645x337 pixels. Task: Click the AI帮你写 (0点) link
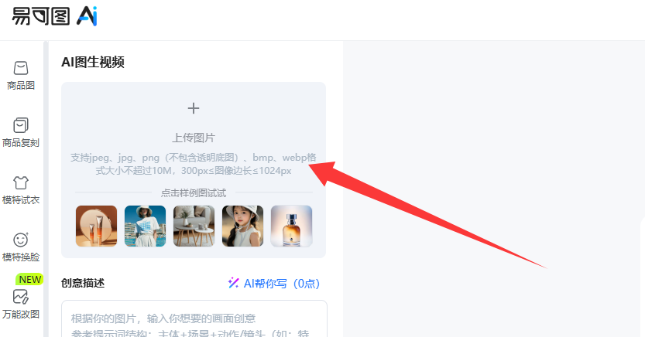282,283
